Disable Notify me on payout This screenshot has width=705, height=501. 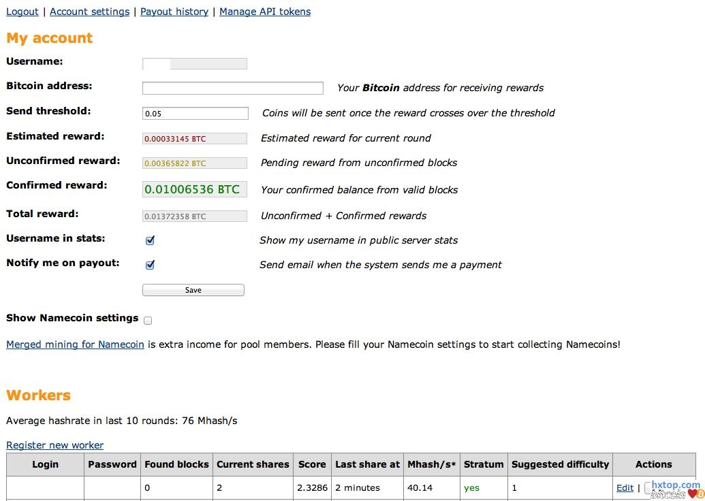(150, 265)
